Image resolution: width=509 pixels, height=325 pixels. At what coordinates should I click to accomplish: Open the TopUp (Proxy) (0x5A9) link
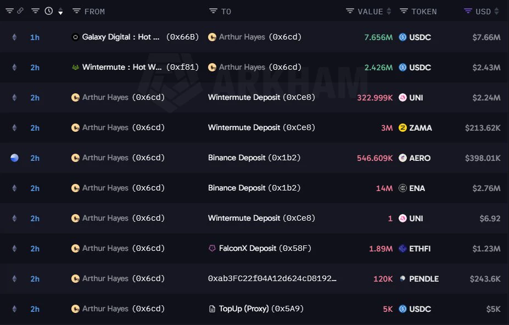pos(261,309)
